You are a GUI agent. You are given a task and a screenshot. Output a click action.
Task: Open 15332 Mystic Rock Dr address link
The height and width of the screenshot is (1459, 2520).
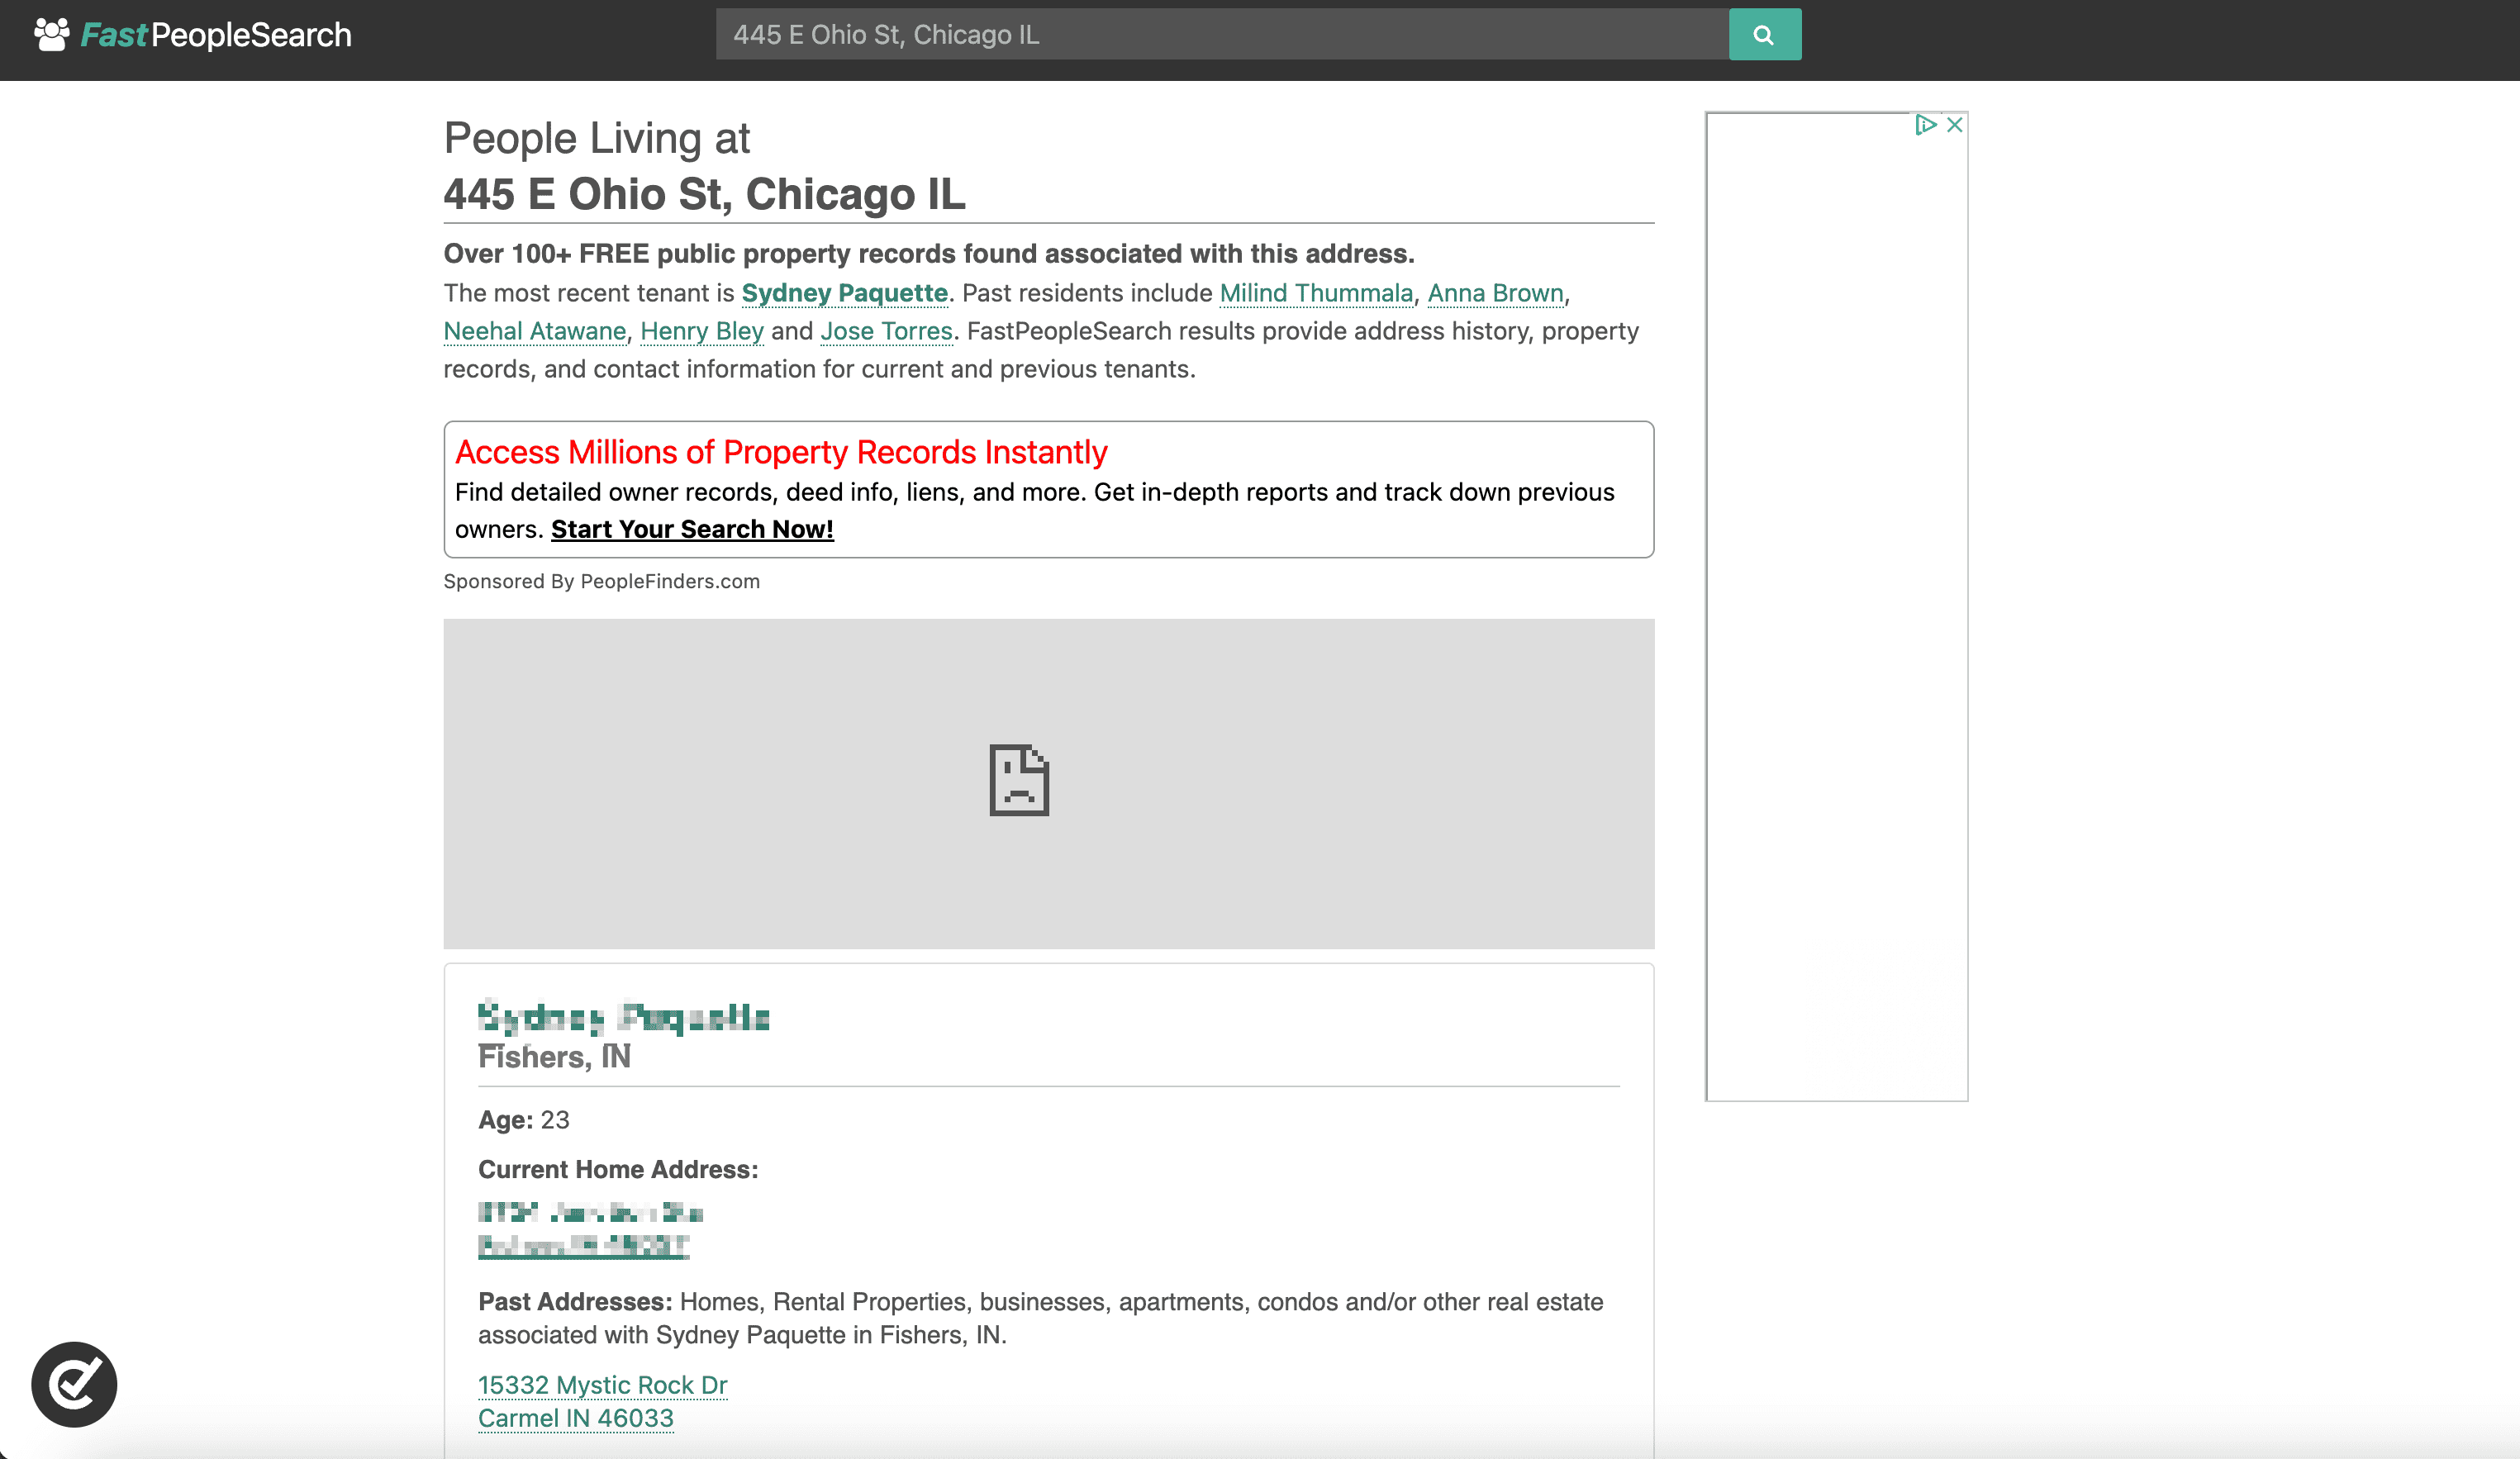pyautogui.click(x=602, y=1385)
